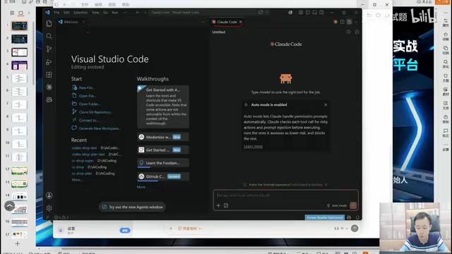Screen dimensions: 452x254
Task: Dismiss the Auto mode is enabled notice
Action: [x=326, y=105]
